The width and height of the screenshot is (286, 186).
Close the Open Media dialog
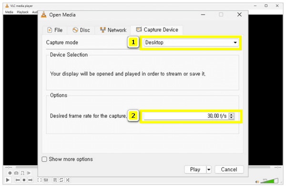[x=239, y=15]
